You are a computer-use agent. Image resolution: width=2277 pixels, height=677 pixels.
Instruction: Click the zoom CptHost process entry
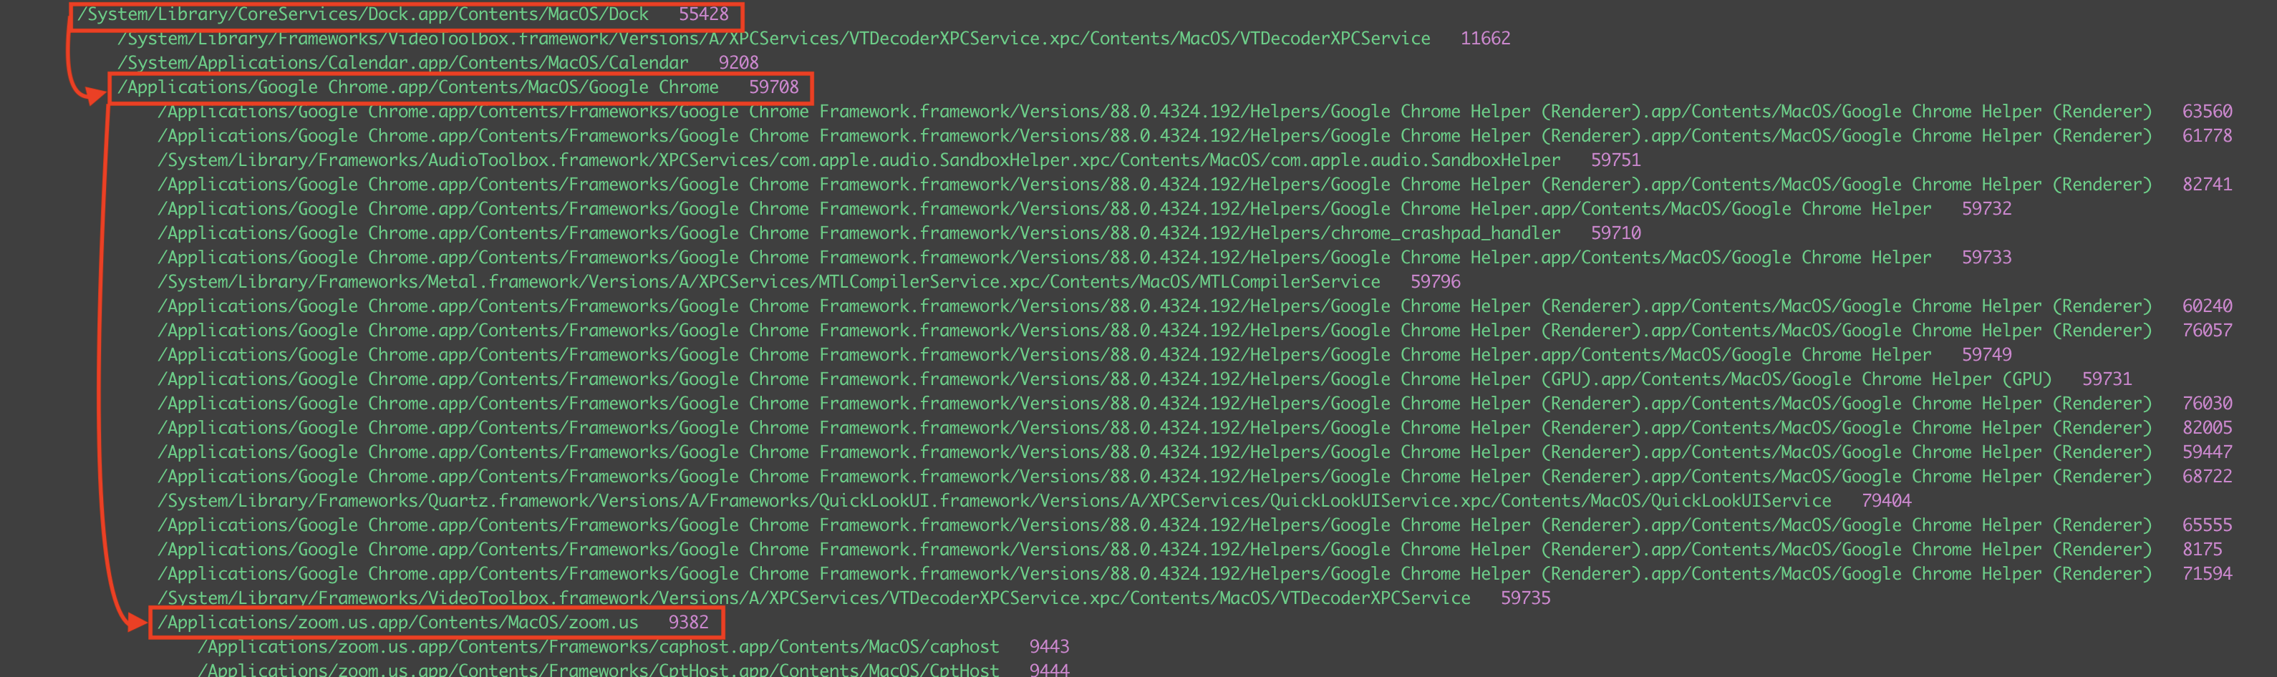coord(598,670)
